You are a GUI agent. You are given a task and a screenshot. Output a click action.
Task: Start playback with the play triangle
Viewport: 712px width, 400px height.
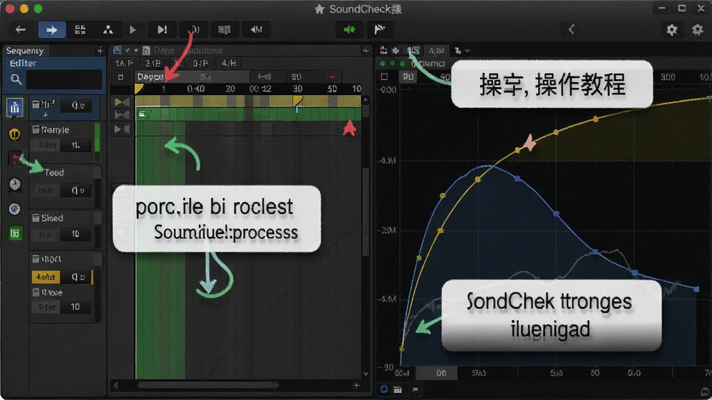[x=133, y=30]
